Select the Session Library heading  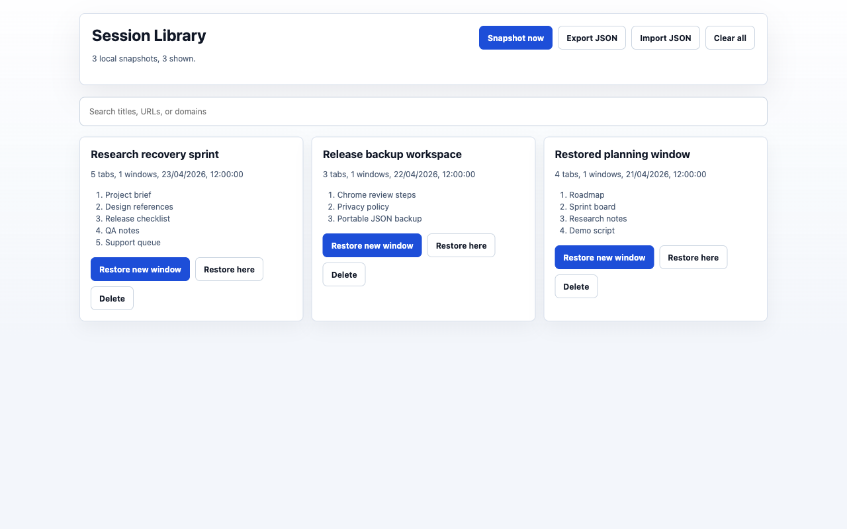149,36
